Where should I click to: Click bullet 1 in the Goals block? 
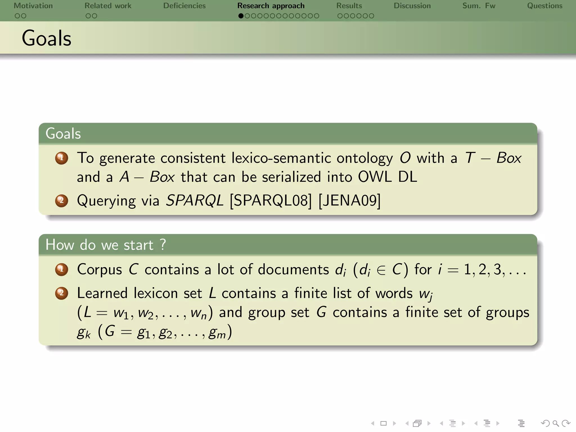pos(62,158)
